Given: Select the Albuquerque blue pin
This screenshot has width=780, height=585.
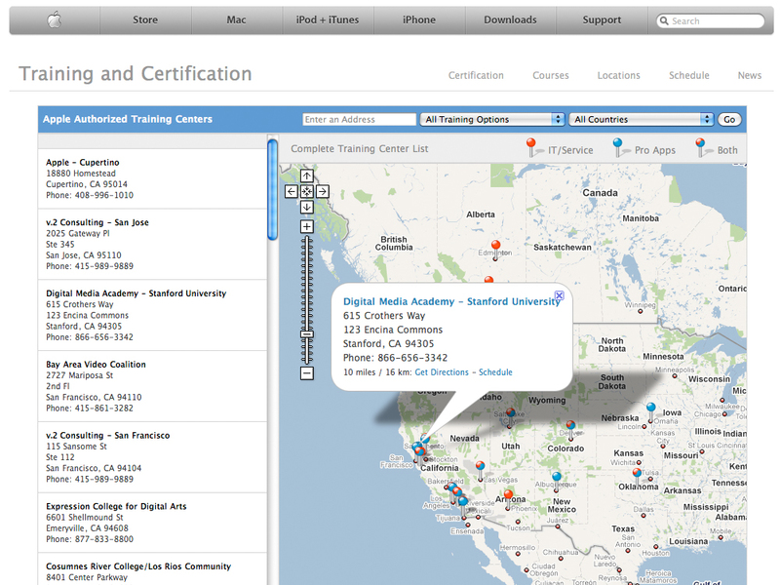Looking at the screenshot, I should point(557,481).
